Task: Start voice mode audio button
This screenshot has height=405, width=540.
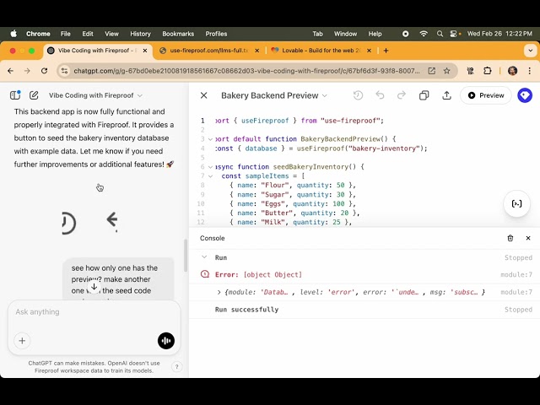Action: pyautogui.click(x=166, y=341)
